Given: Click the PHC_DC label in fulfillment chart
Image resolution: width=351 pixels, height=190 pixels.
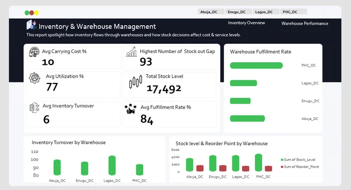Looking at the screenshot, I should pos(309,65).
